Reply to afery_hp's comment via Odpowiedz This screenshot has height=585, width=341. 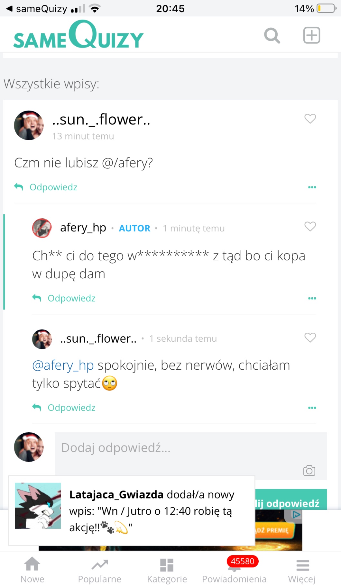[x=71, y=298]
